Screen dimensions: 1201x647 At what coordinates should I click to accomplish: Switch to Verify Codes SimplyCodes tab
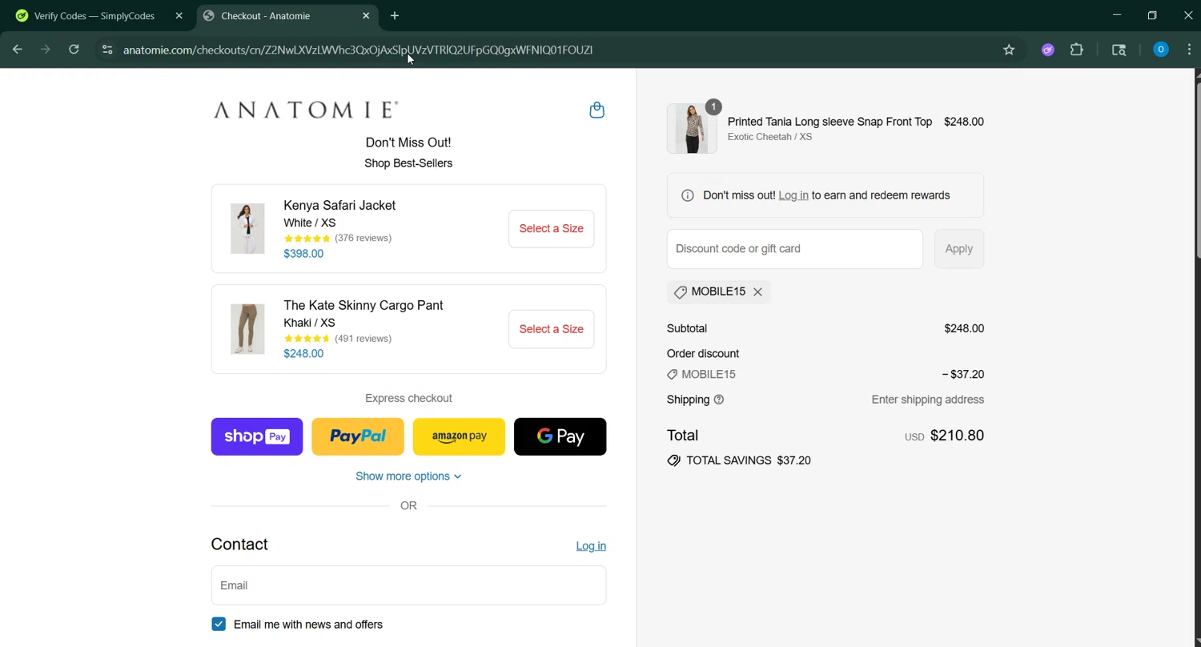point(96,15)
